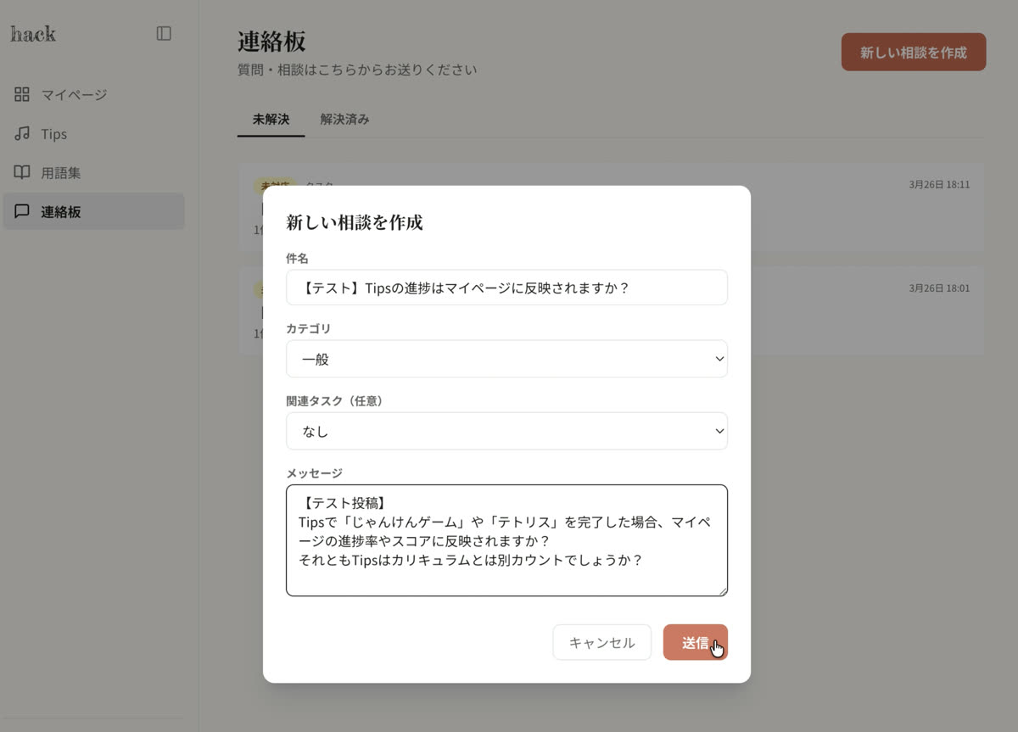This screenshot has width=1018, height=732.
Task: Switch to the 解決済み tab
Action: click(344, 119)
